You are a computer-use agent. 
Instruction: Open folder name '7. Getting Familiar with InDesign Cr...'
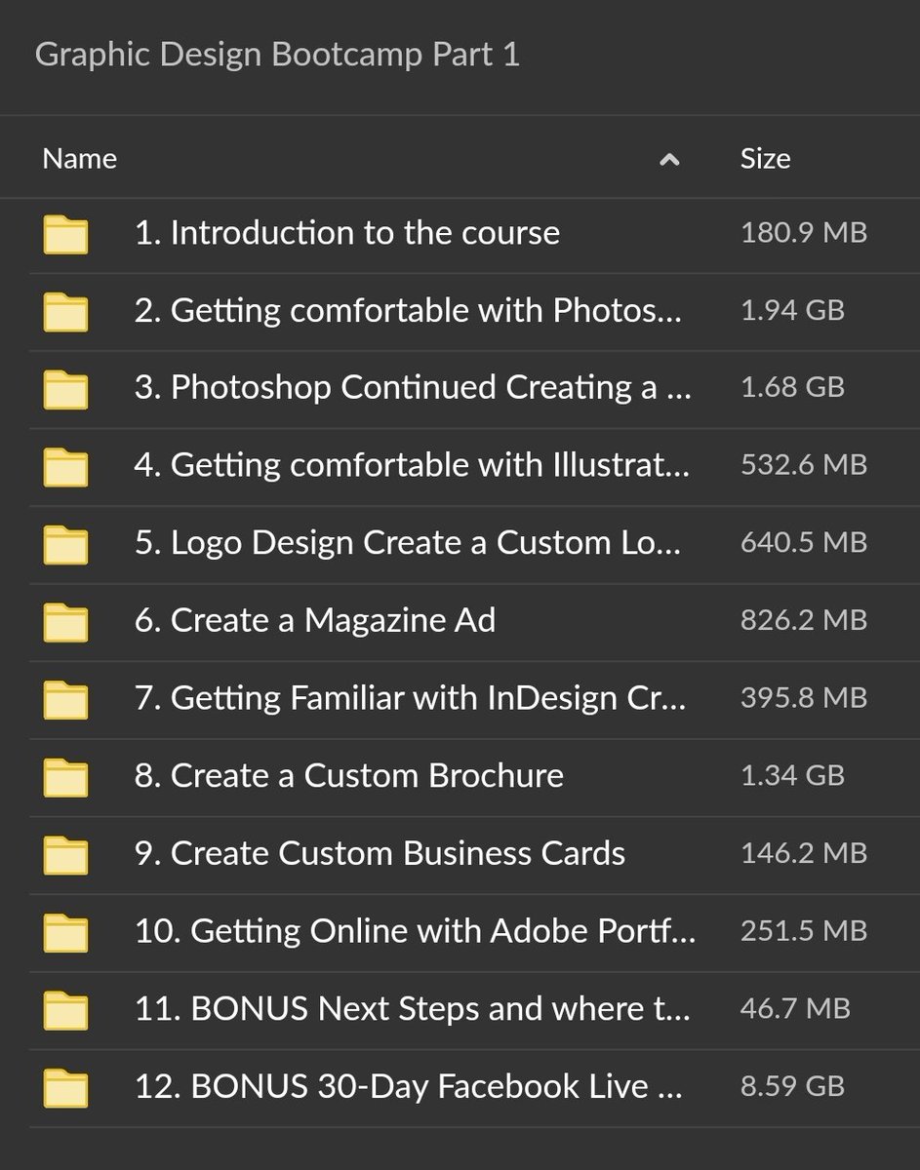click(411, 698)
